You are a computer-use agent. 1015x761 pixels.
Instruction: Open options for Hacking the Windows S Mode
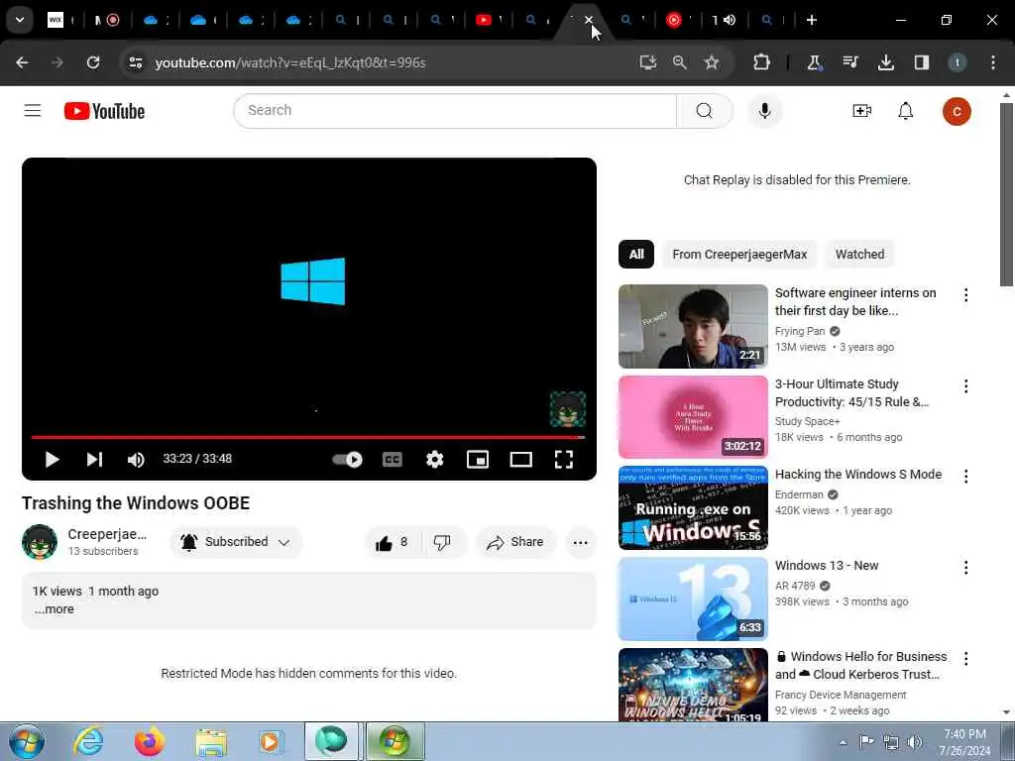965,477
